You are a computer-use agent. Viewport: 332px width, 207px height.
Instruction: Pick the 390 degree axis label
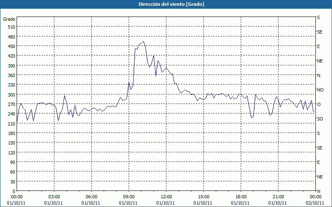(12, 66)
